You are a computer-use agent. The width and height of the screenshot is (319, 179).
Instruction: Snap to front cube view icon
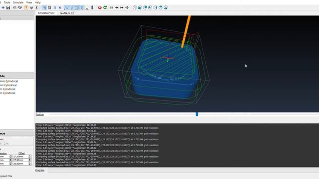(140, 7)
